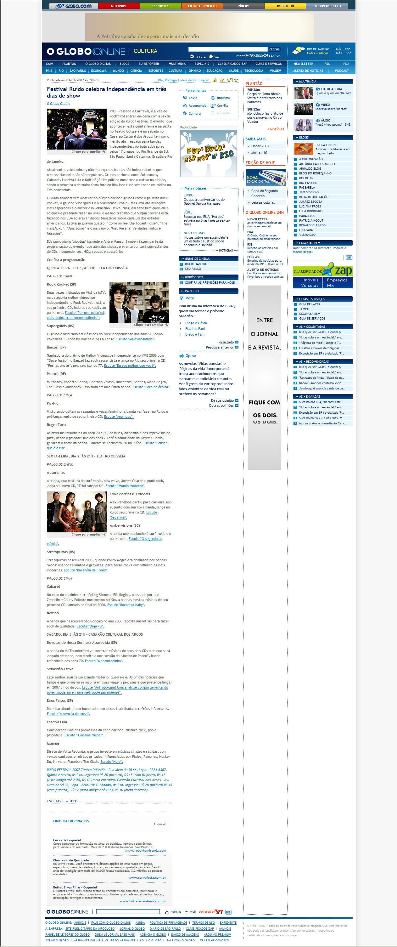Click the magnifier on the Rock Rocket photo
The image size is (397, 947).
[166, 325]
